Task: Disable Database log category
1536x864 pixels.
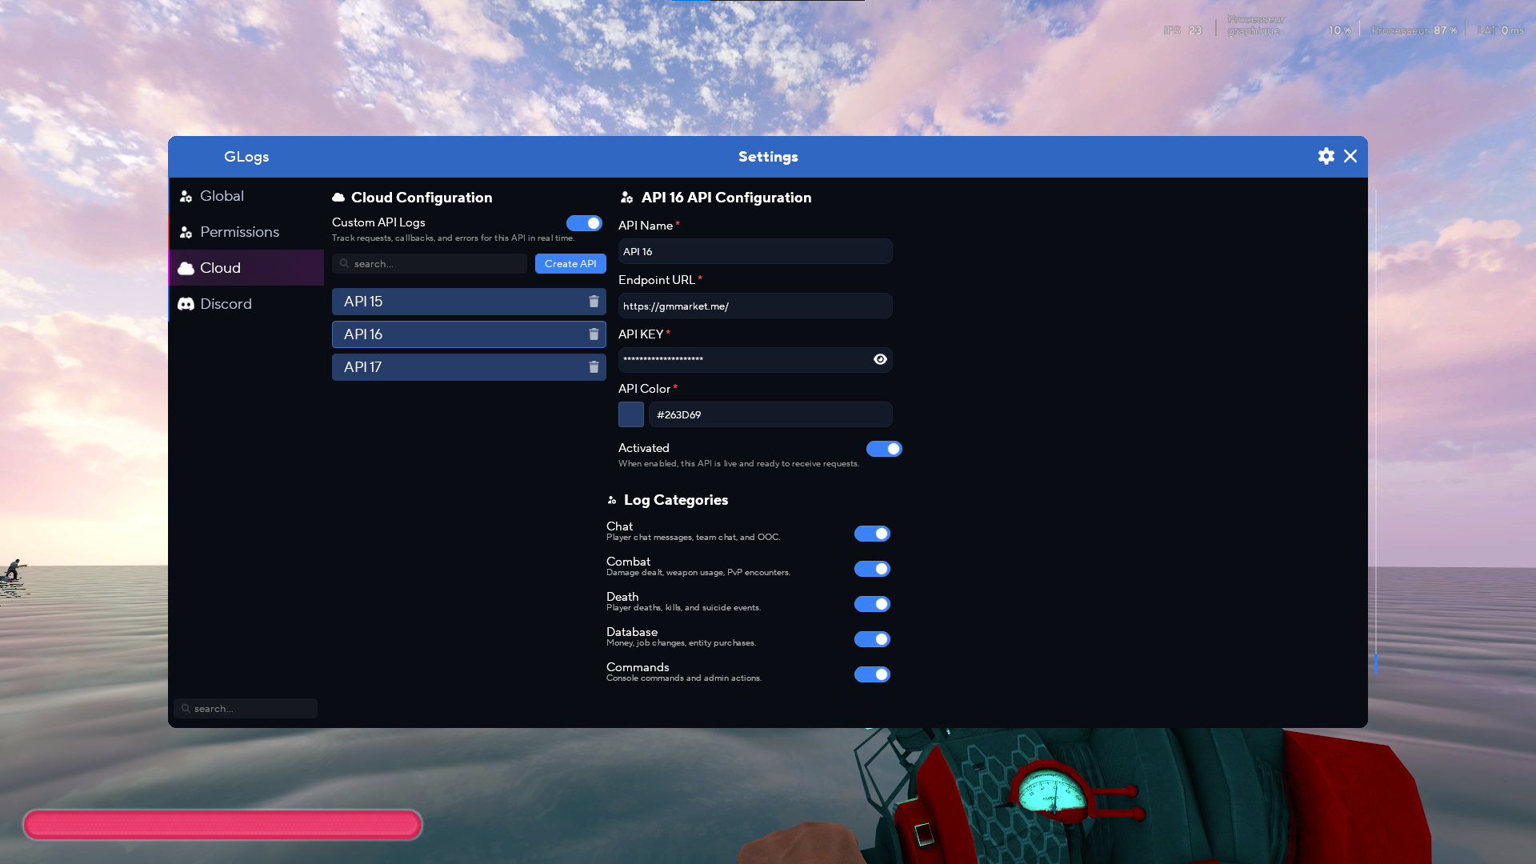Action: point(872,639)
